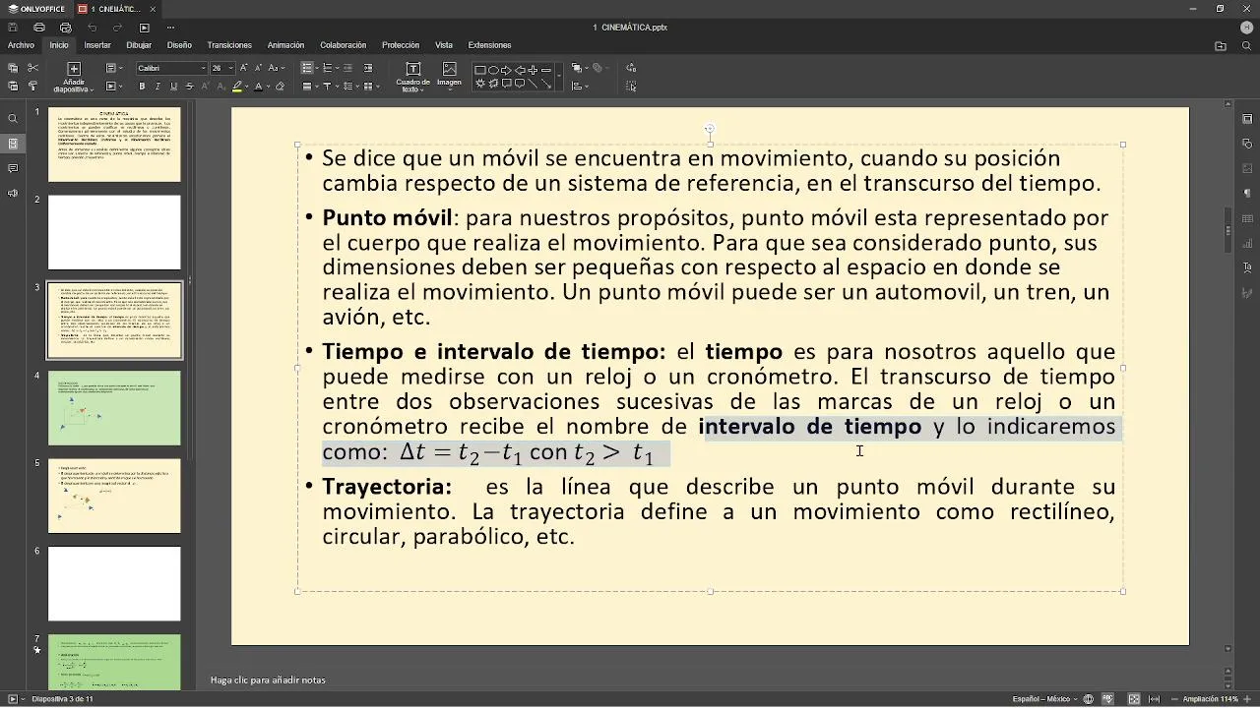Open Comments panel in left sidebar
The height and width of the screenshot is (708, 1260).
(x=13, y=168)
